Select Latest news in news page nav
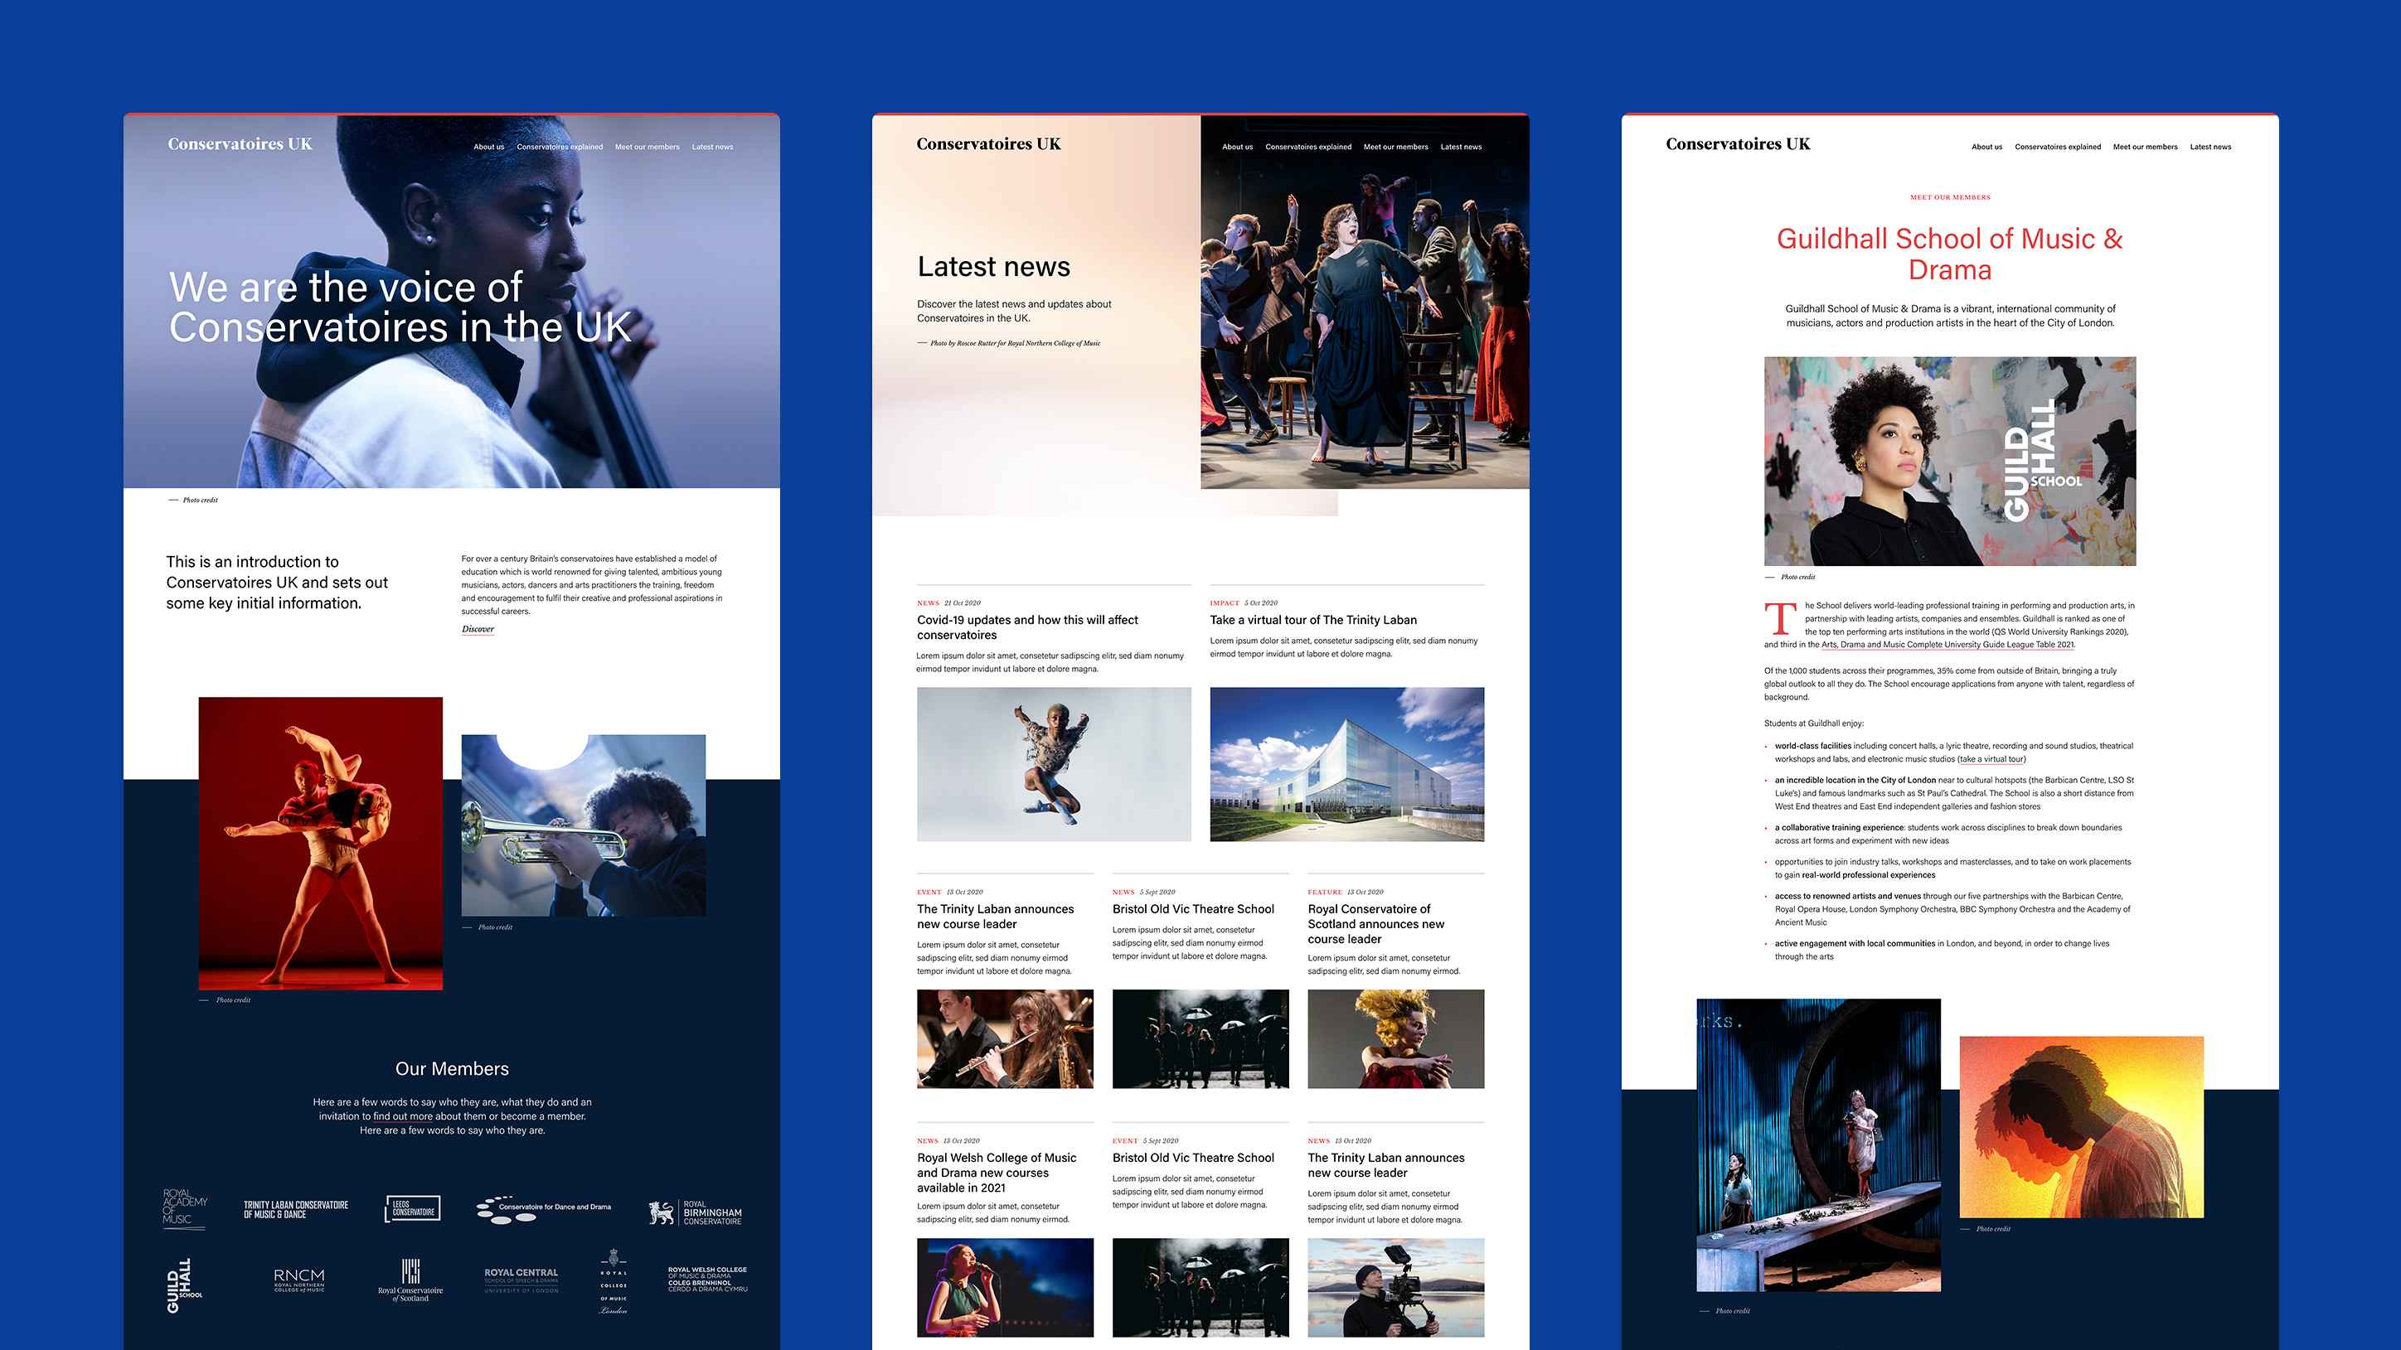2401x1350 pixels. coord(1461,148)
